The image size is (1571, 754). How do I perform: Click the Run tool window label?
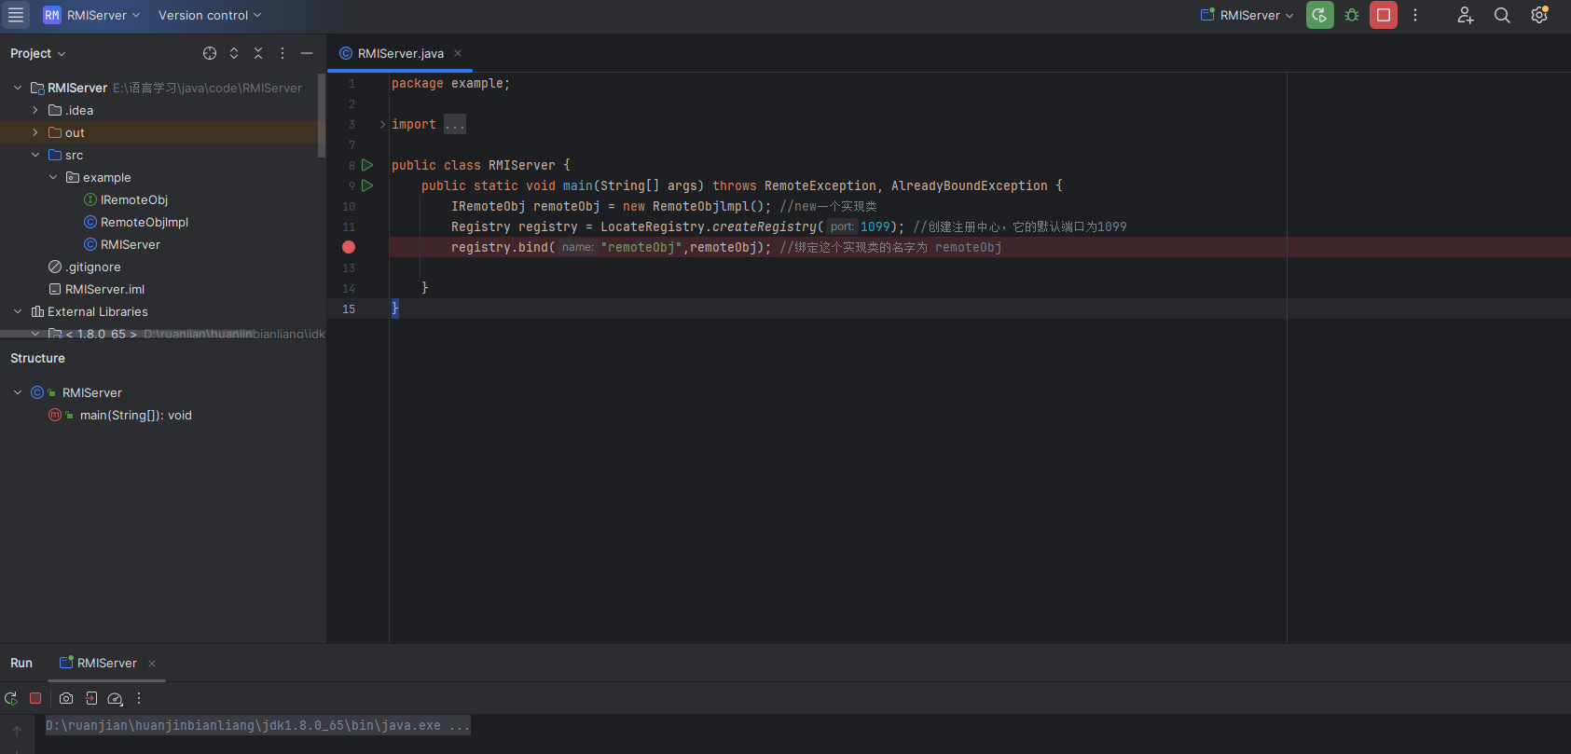tap(21, 663)
